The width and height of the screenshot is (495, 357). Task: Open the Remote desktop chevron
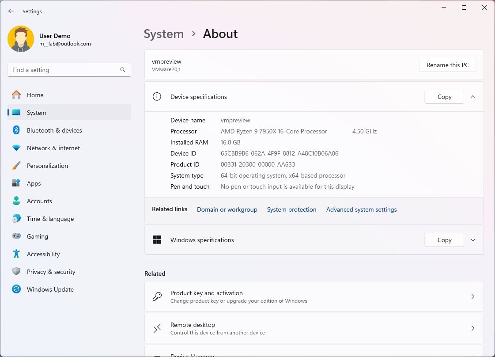click(x=473, y=328)
